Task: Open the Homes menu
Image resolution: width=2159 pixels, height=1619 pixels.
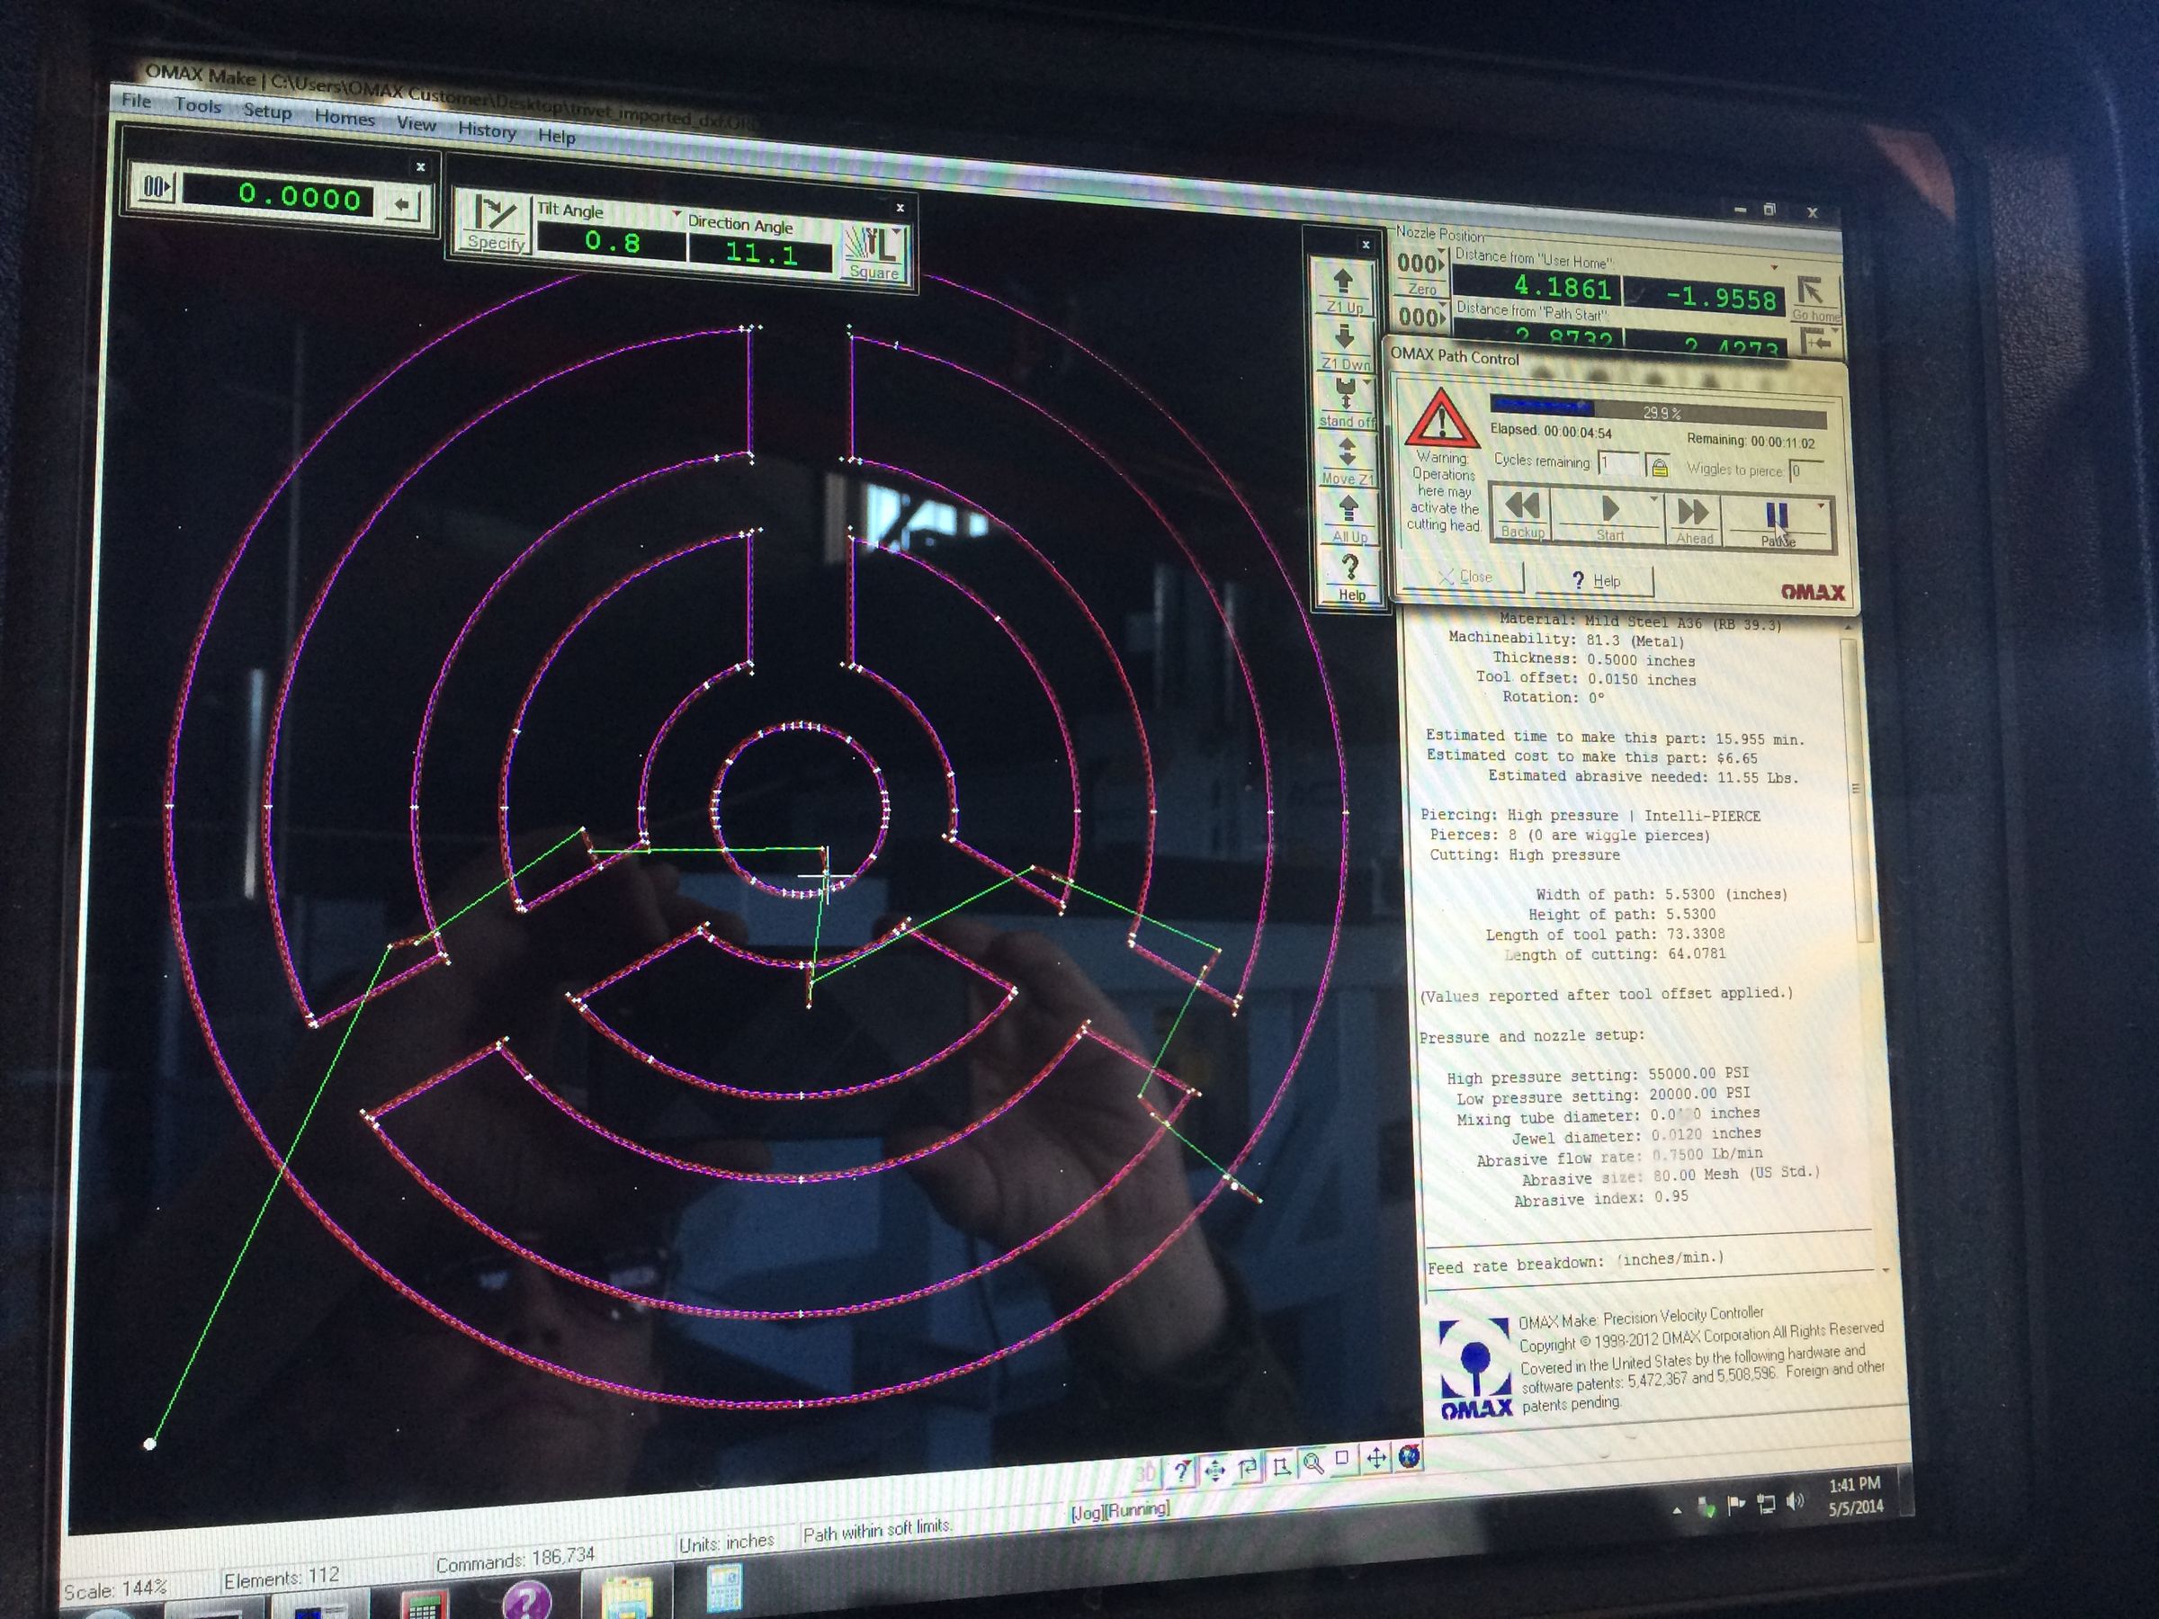Action: click(345, 118)
